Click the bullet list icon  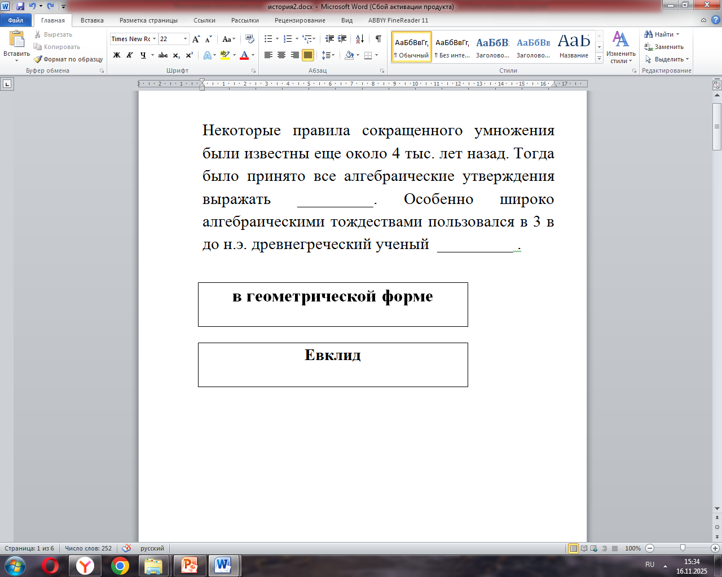pos(268,39)
